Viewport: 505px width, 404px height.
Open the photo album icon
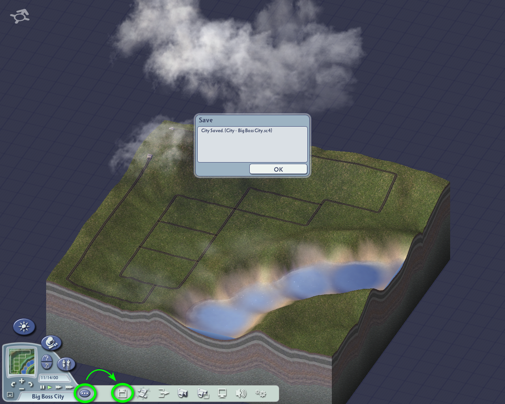(203, 393)
